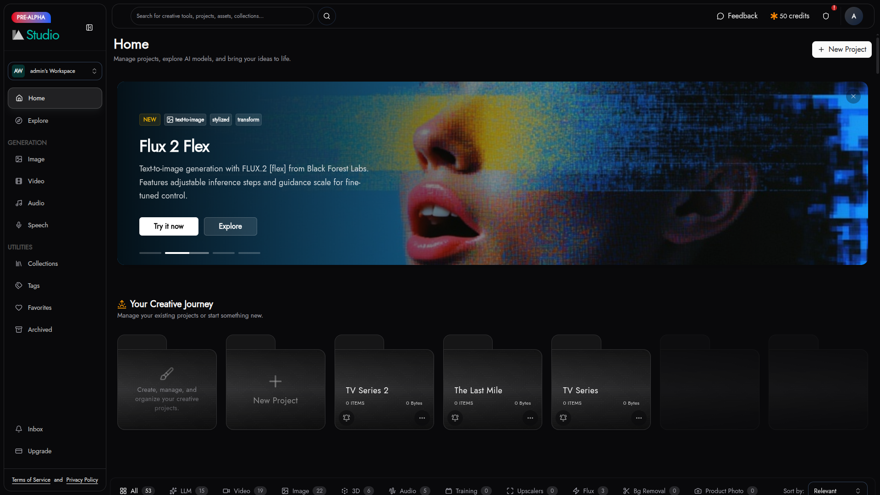Open the Upgrade page
This screenshot has width=880, height=495.
55,451
